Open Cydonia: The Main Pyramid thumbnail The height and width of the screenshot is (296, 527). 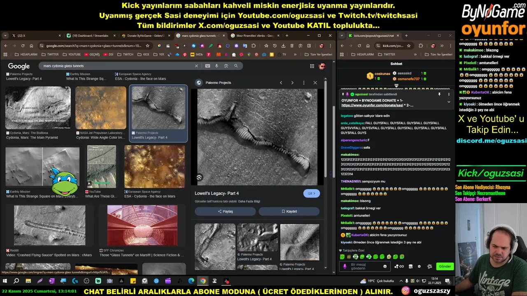pos(38,108)
